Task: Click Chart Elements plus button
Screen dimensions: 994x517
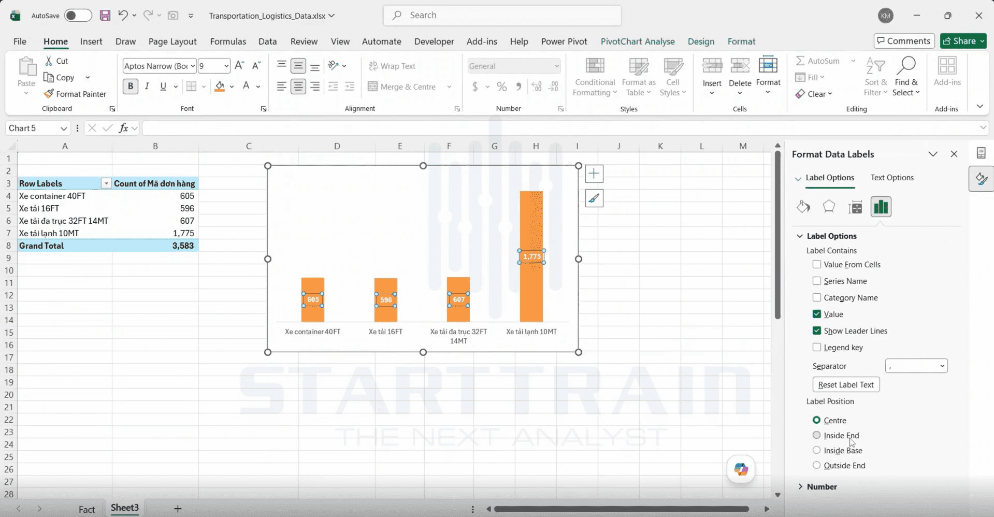Action: [594, 174]
